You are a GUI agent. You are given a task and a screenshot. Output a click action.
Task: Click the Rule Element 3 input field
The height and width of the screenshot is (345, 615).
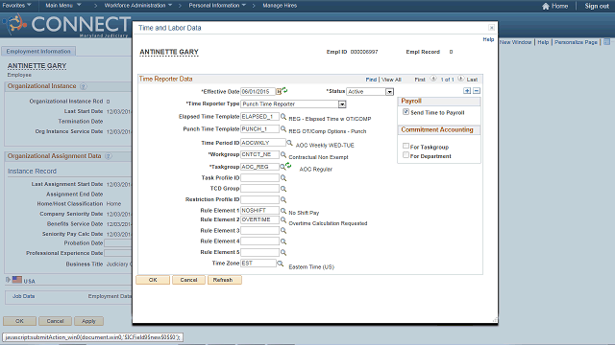[x=259, y=231]
